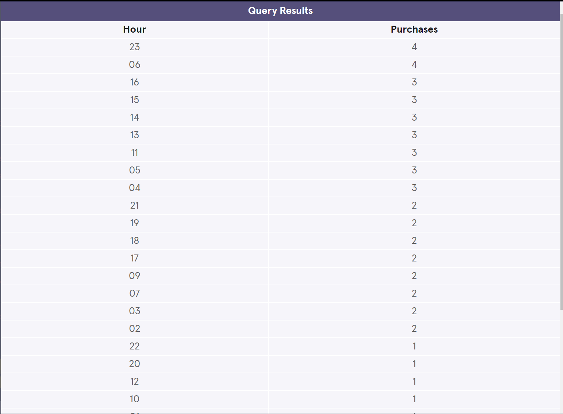This screenshot has height=414, width=563.
Task: Select the hour 21 cell
Action: pos(134,206)
